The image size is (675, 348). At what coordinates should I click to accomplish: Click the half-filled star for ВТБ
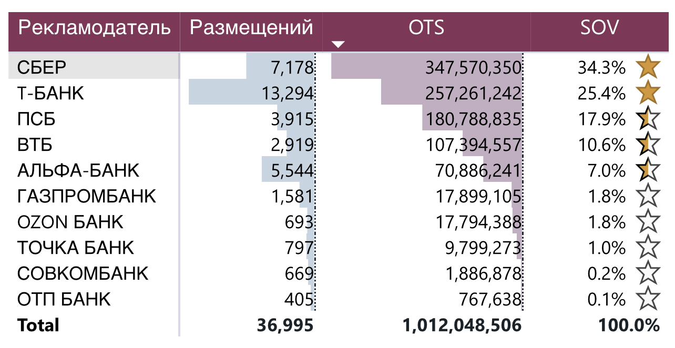[648, 145]
